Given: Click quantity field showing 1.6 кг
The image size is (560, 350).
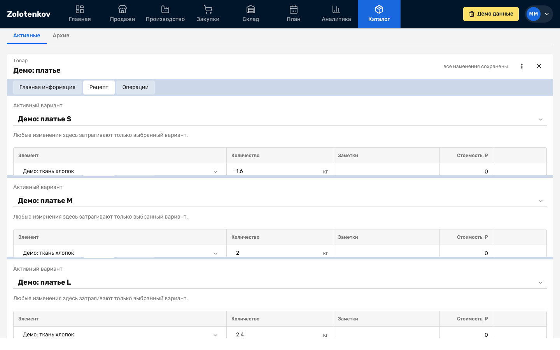Looking at the screenshot, I should 276,171.
